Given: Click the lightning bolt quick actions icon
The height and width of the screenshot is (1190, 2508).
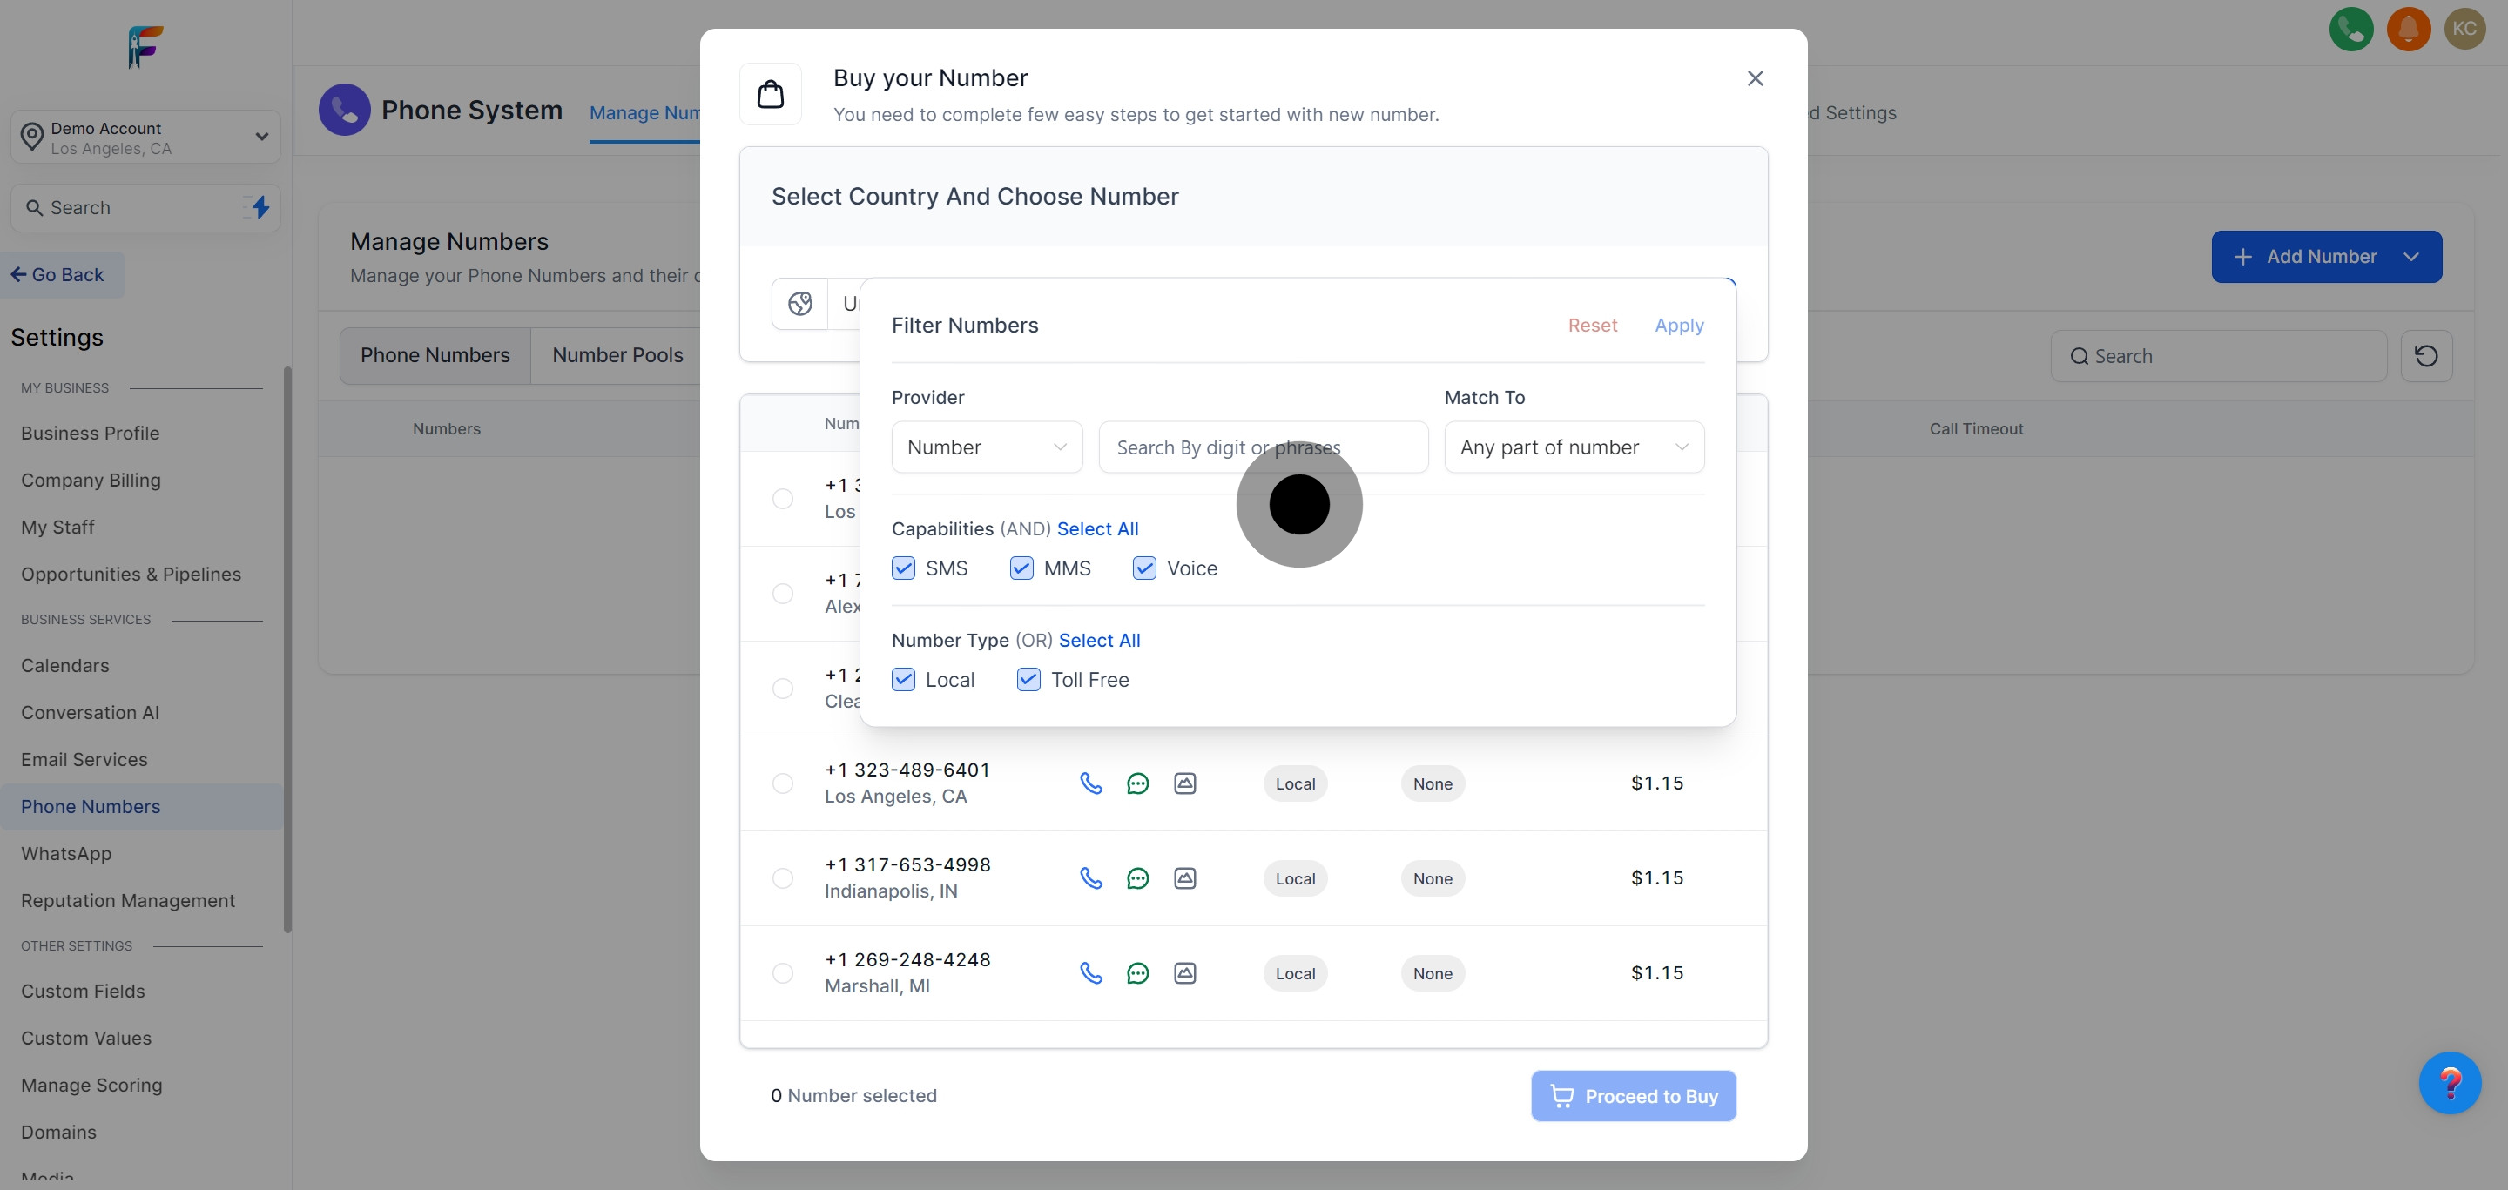Looking at the screenshot, I should point(260,207).
